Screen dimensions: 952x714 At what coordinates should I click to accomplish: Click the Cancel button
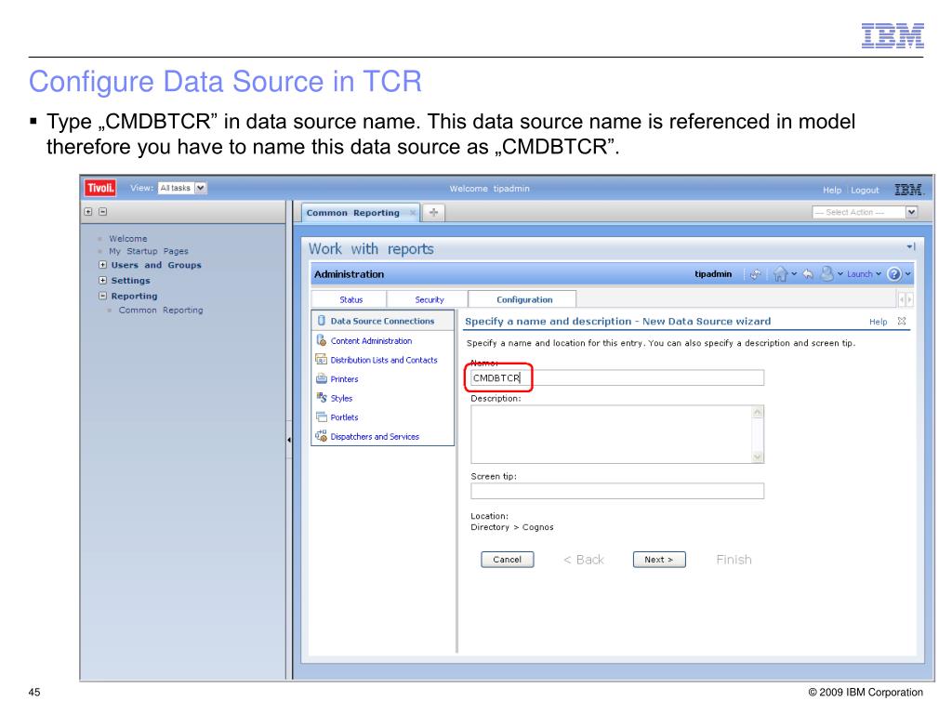coord(507,560)
